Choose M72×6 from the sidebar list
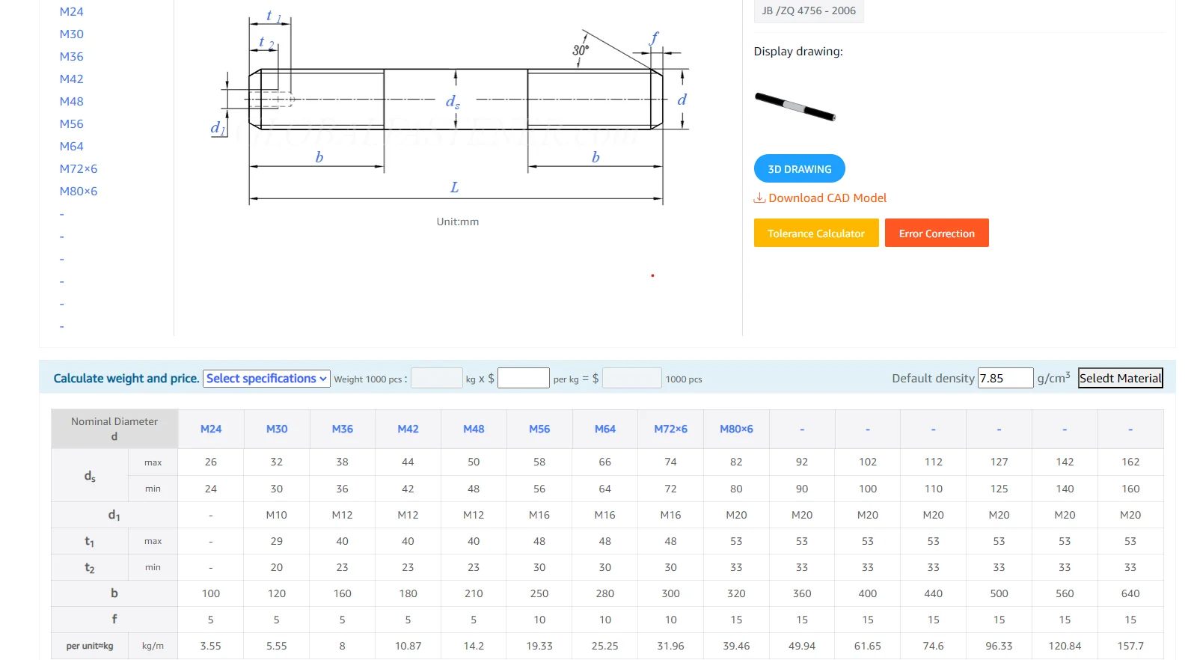 79,169
